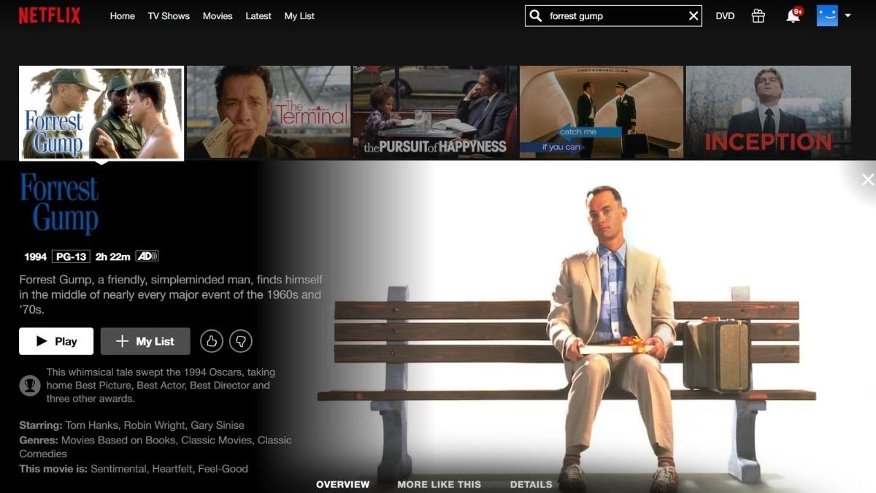Open the Movies menu

pyautogui.click(x=218, y=16)
